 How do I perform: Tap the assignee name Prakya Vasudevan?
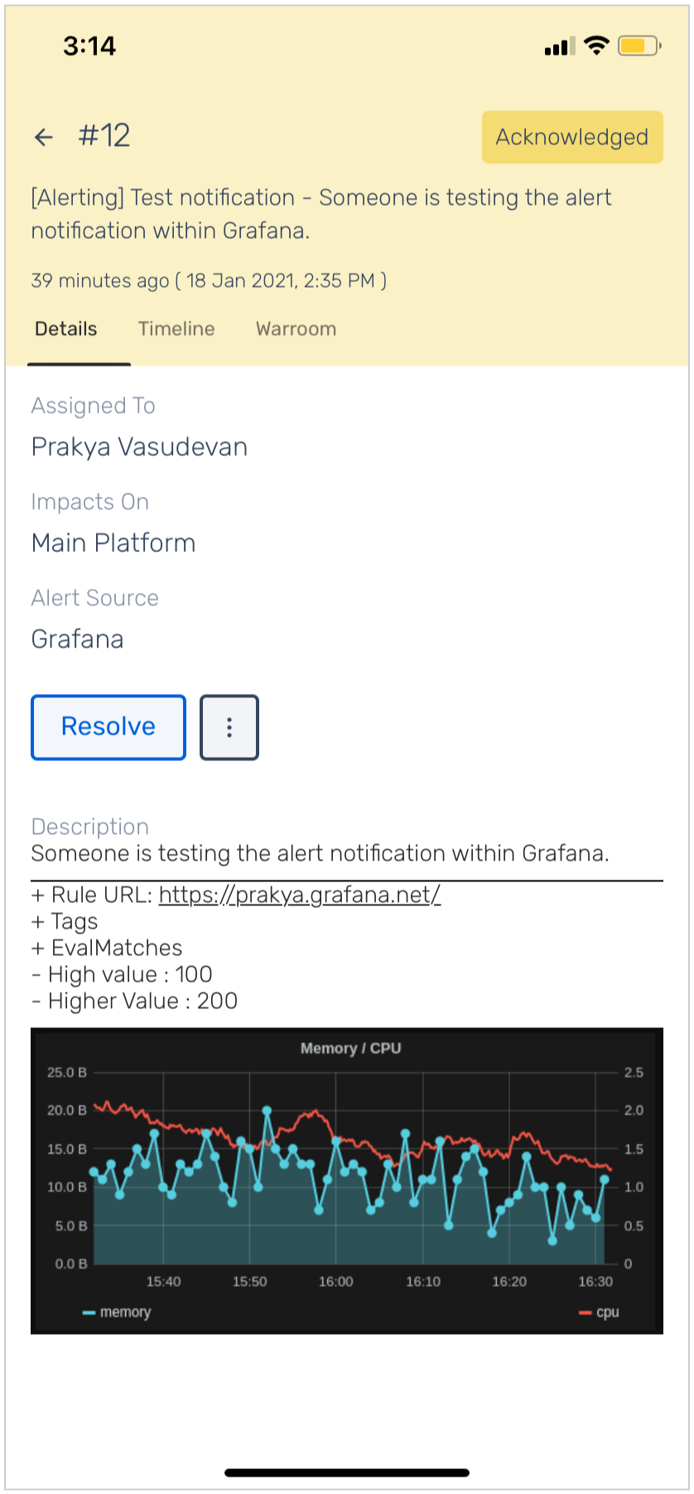[x=139, y=447]
